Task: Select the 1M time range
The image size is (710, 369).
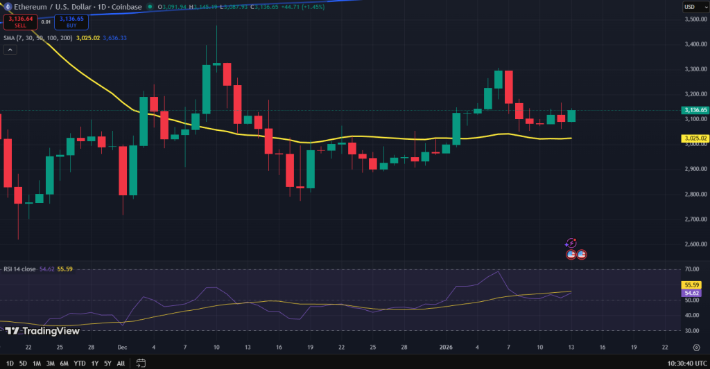Action: pyautogui.click(x=37, y=363)
